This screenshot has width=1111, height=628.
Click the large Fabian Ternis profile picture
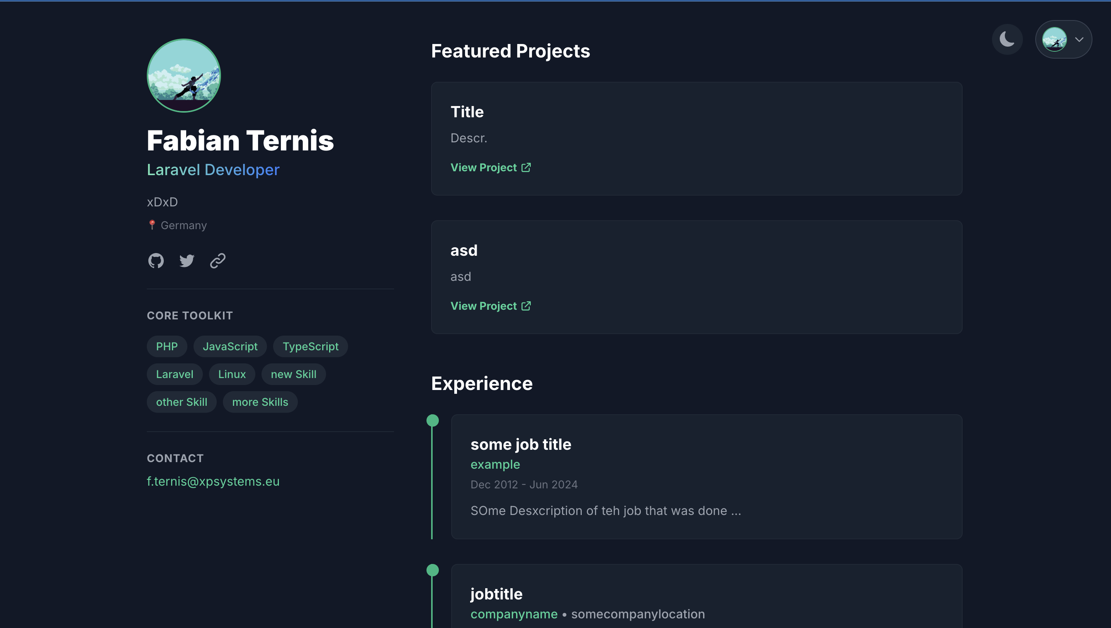point(183,76)
